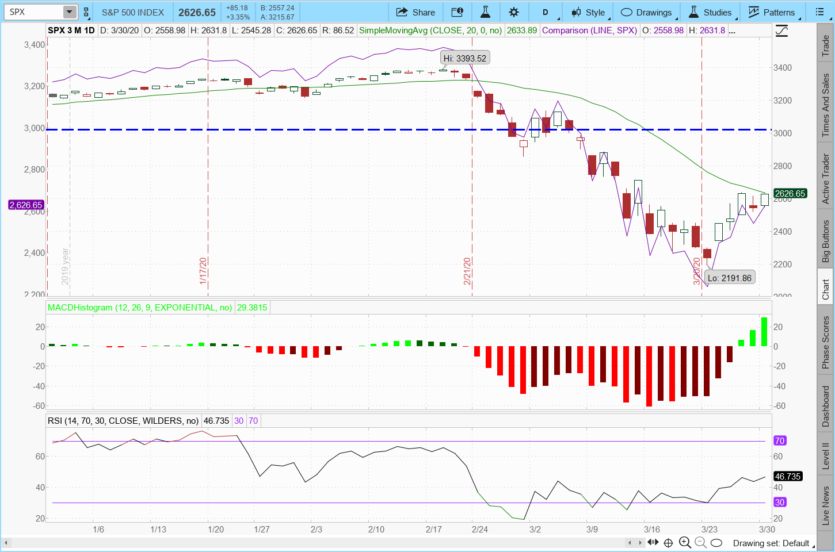Open the Active Trader tab
The height and width of the screenshot is (552, 835).
pyautogui.click(x=826, y=175)
